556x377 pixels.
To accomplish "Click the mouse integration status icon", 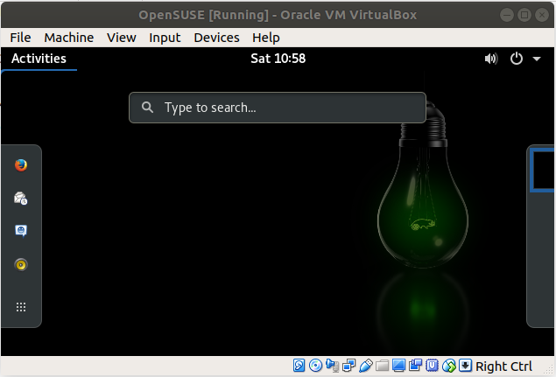I will (448, 366).
